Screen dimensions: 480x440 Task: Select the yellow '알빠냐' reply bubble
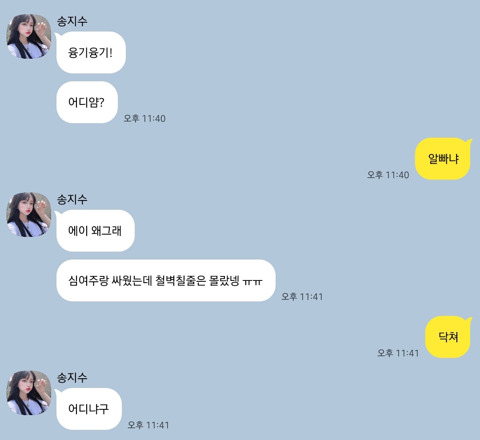point(443,159)
